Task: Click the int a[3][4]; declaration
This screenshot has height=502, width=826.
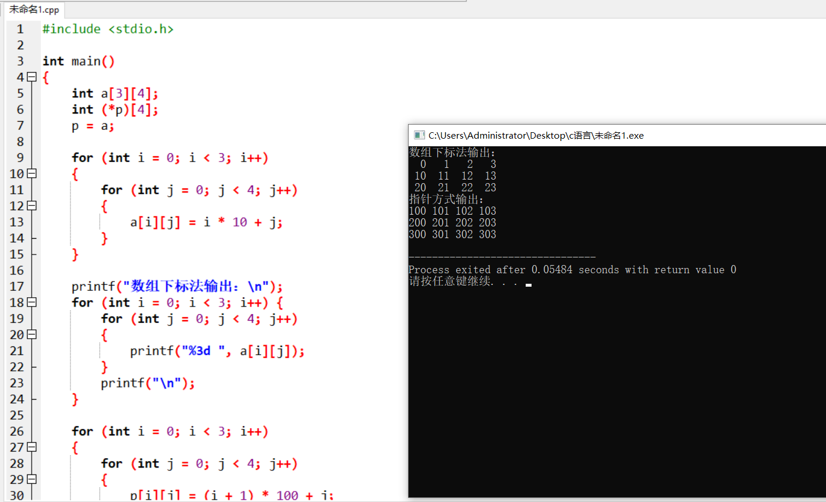Action: 115,93
